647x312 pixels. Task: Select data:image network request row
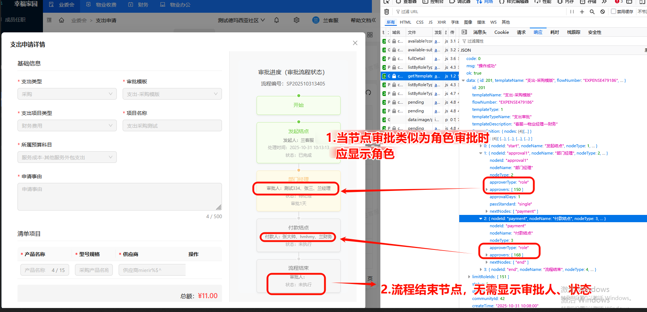point(420,120)
